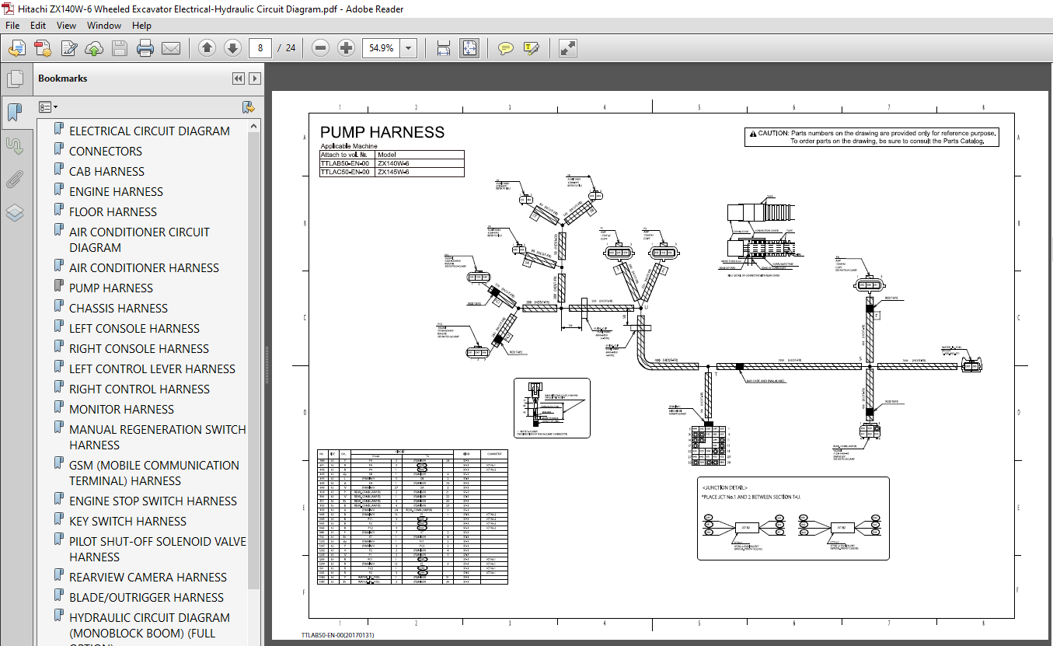Select the PUMP HARNESS bookmark
1053x646 pixels.
tap(111, 288)
